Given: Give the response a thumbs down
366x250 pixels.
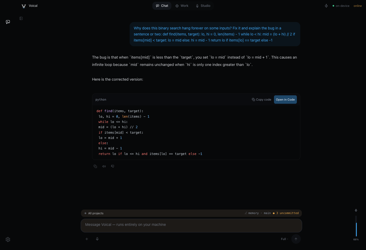Looking at the screenshot, I should [113, 166].
